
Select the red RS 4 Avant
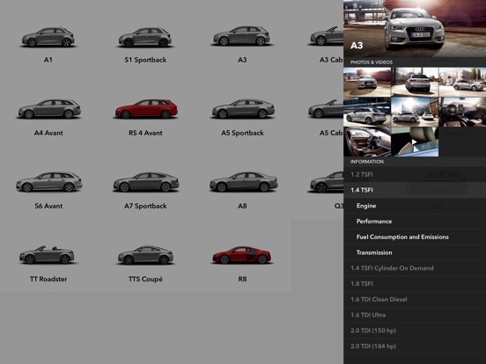146,109
